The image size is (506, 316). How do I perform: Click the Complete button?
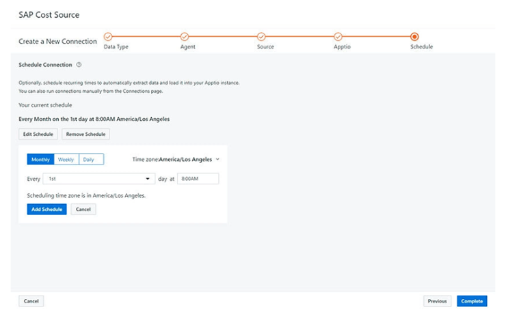pyautogui.click(x=472, y=301)
